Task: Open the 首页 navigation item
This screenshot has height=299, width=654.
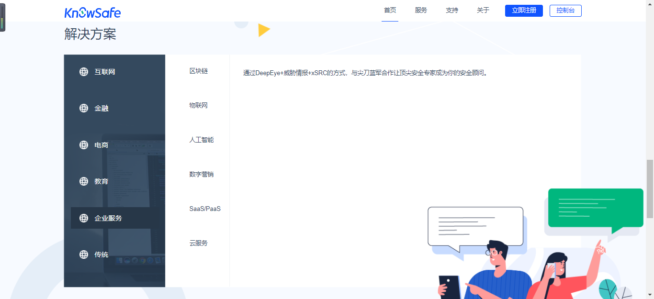Action: point(390,10)
